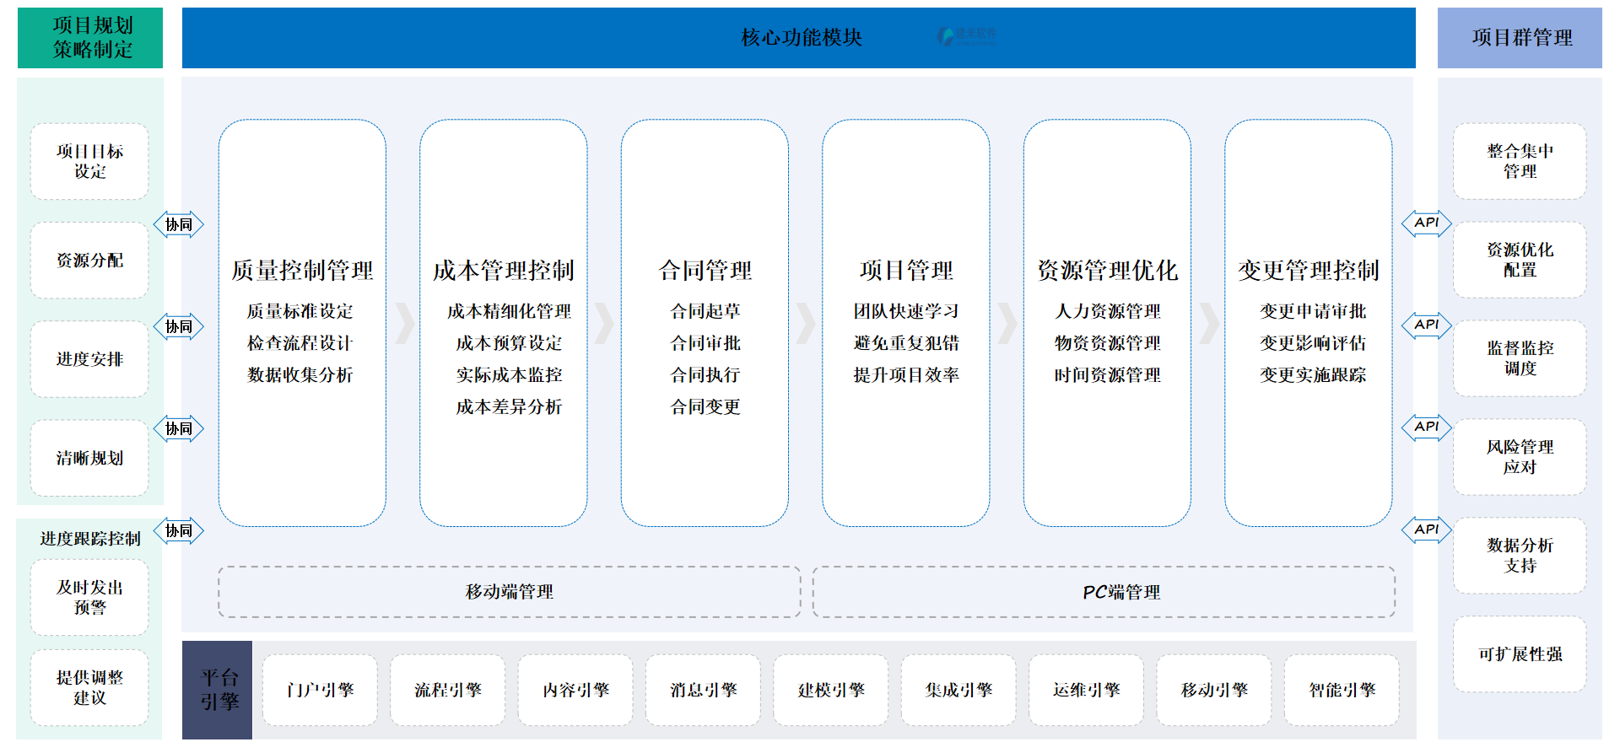This screenshot has height=742, width=1620.
Task: Click 成本预算设定 item
Action: tap(509, 343)
